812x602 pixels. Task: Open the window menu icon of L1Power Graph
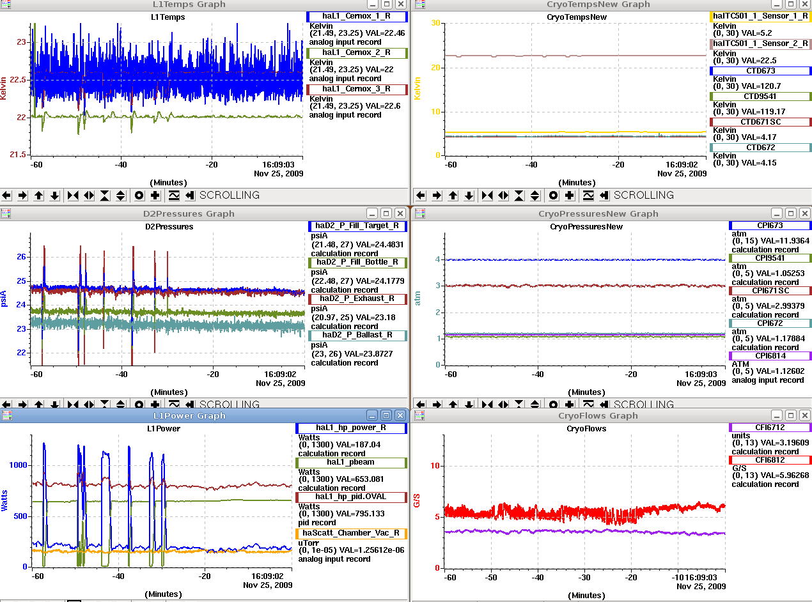pyautogui.click(x=6, y=415)
